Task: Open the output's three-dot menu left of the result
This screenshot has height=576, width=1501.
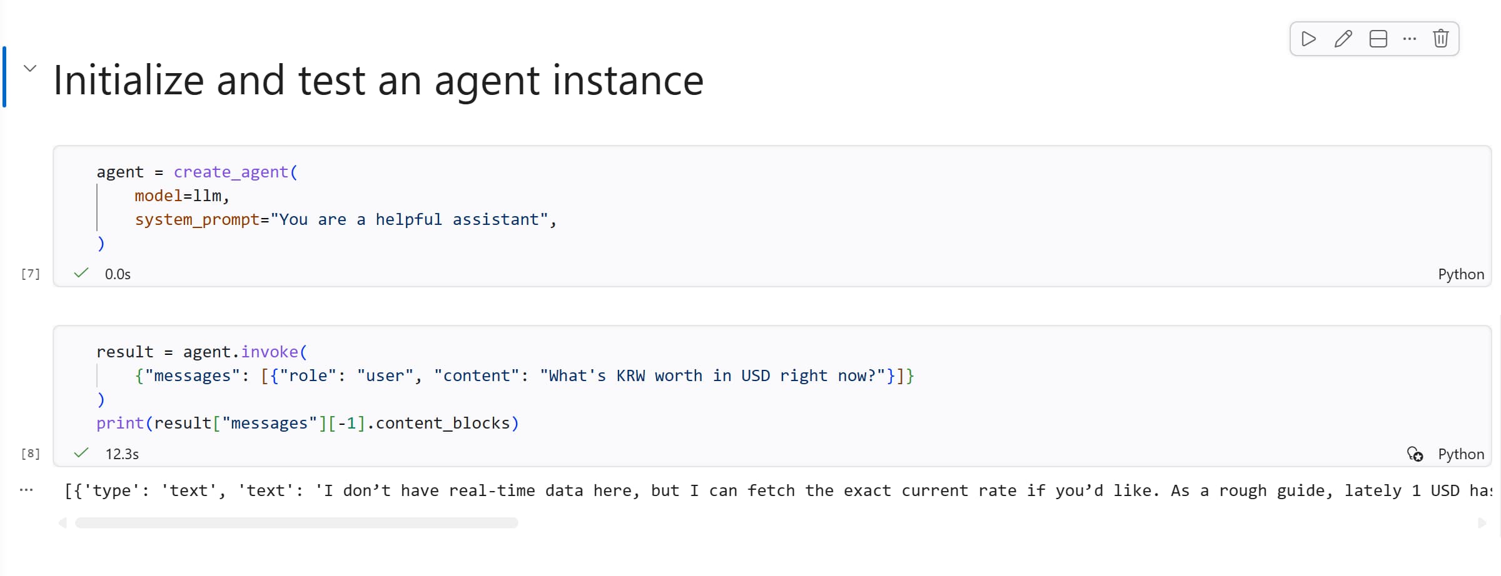Action: click(26, 490)
